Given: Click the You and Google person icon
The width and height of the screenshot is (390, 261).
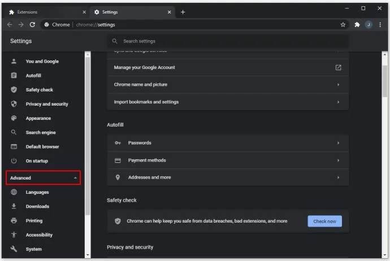Looking at the screenshot, I should [x=14, y=61].
